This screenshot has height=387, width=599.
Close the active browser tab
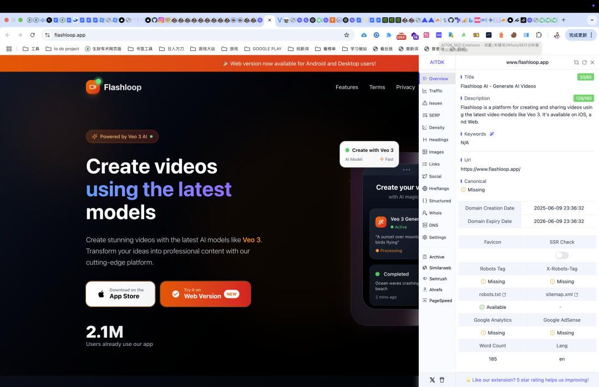(270, 20)
